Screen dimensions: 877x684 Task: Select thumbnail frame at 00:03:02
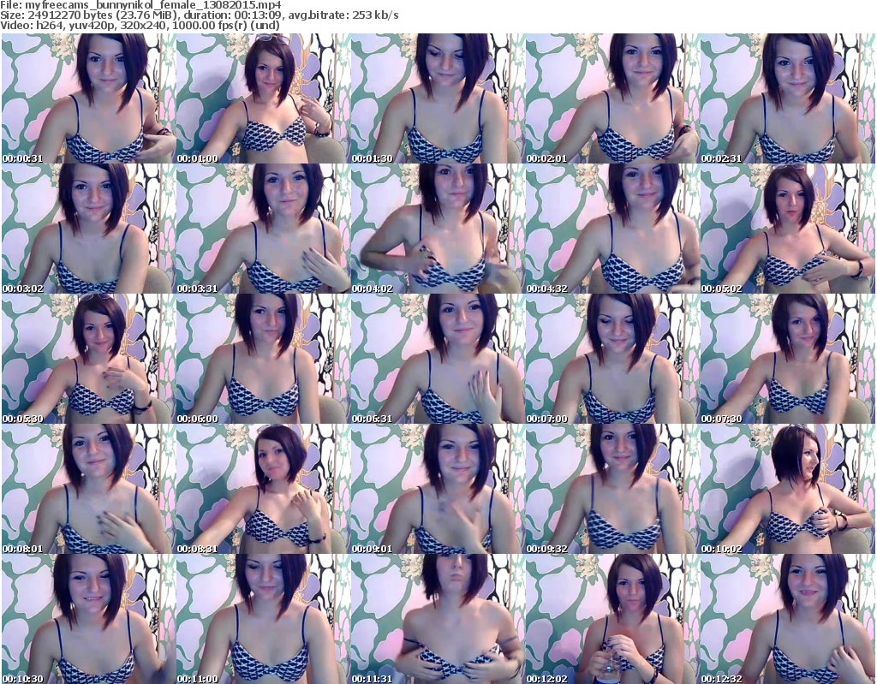88,229
